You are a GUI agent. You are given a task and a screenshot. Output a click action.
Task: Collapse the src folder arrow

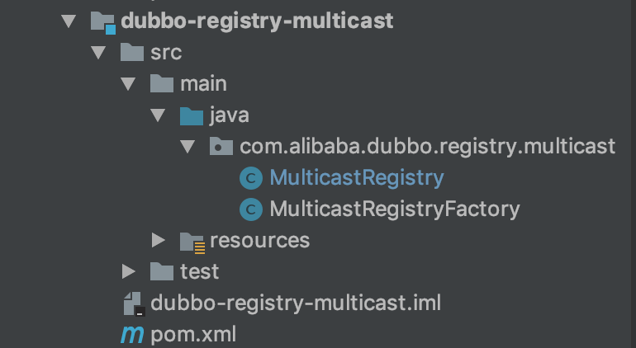click(99, 53)
